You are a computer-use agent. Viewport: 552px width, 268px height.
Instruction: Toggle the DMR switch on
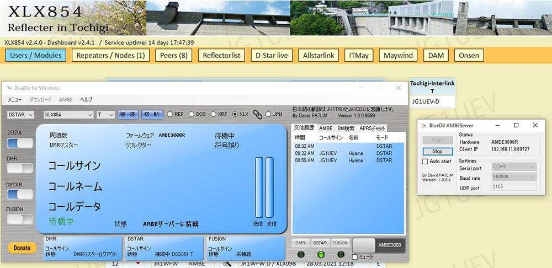click(20, 169)
